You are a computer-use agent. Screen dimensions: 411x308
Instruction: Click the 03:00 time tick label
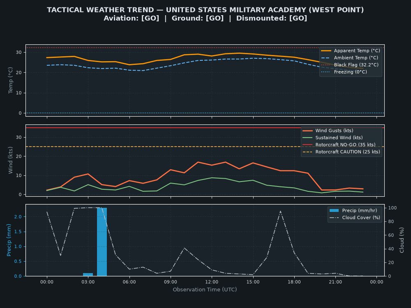(x=88, y=282)
